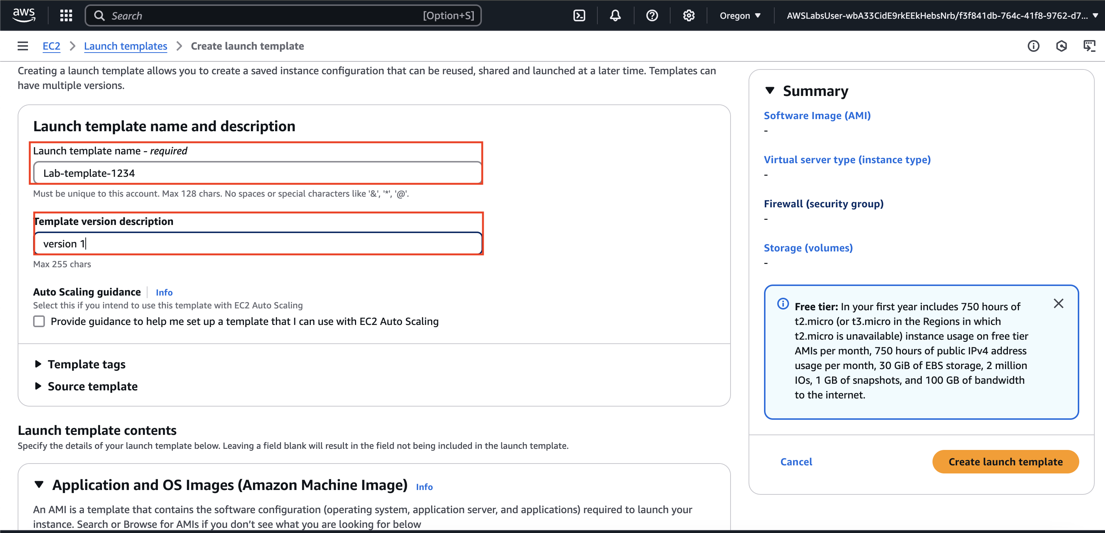Dismiss the Free tier notice

click(1058, 304)
